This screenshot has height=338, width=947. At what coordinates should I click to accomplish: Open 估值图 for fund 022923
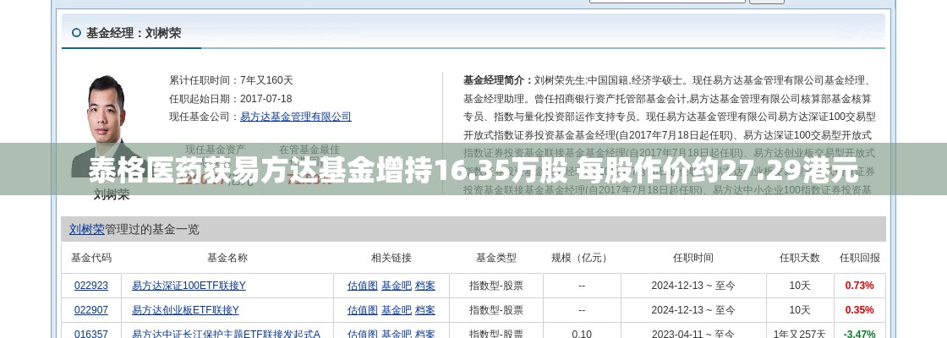pyautogui.click(x=363, y=286)
